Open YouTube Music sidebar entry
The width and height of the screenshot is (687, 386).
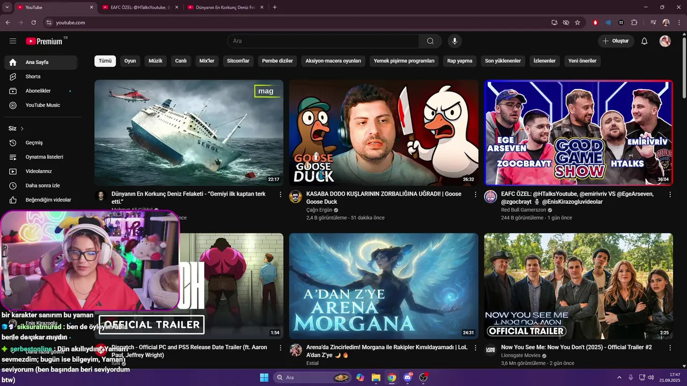click(x=41, y=105)
